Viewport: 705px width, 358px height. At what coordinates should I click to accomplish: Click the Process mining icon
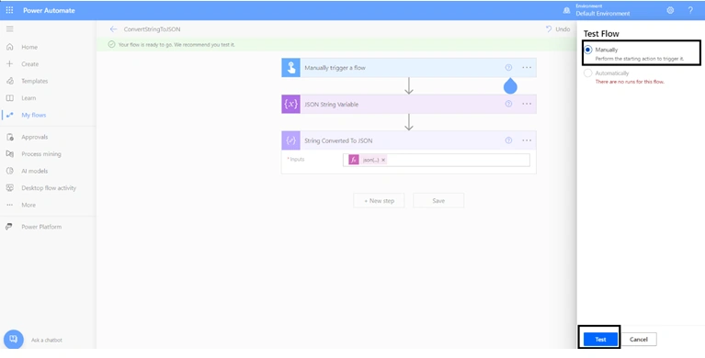tap(9, 154)
